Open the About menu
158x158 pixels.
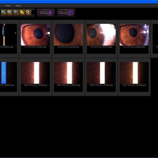point(18,6)
